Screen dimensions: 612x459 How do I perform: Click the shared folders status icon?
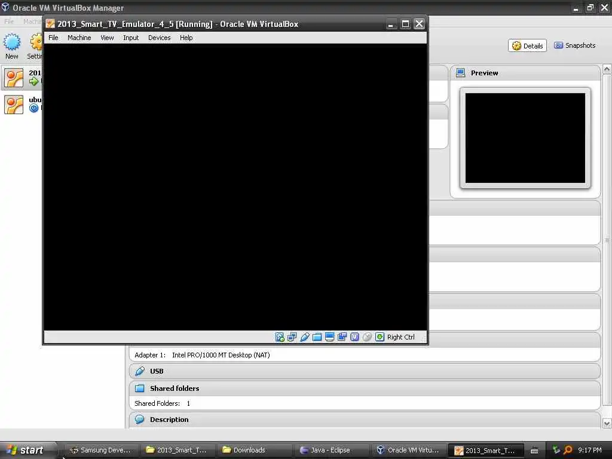(317, 337)
